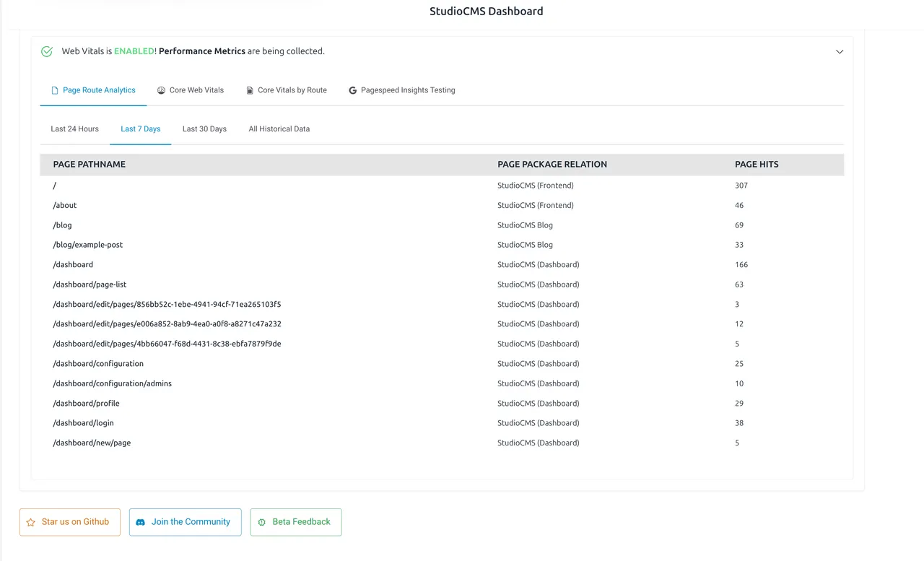Click StudioCMS Blog relation in /blog row
The image size is (924, 561).
pos(525,225)
